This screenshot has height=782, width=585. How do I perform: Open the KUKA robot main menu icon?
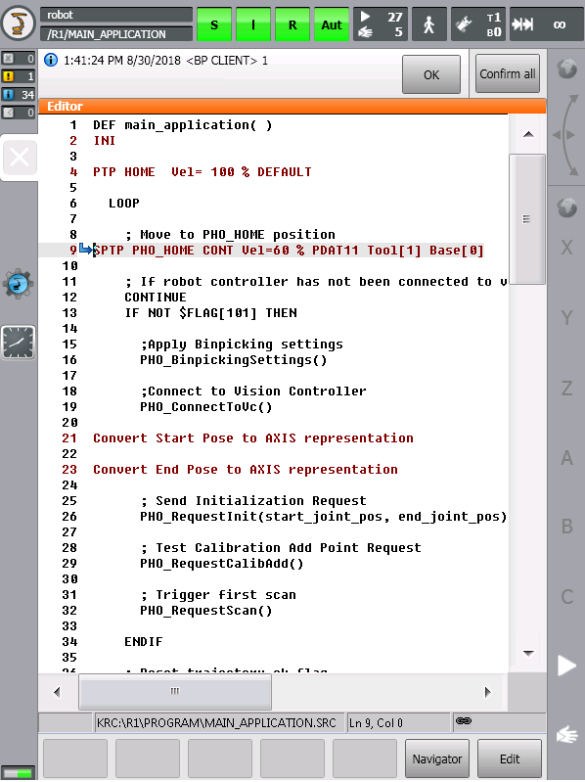coord(19,23)
